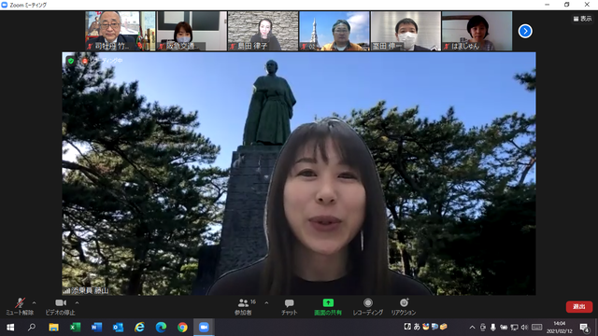Show next participants with blue arrow
The width and height of the screenshot is (598, 336).
525,31
